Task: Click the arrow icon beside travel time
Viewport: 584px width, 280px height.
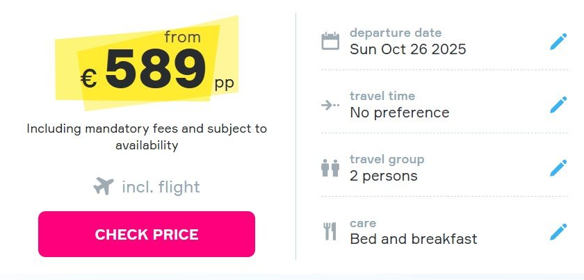Action: coord(330,106)
